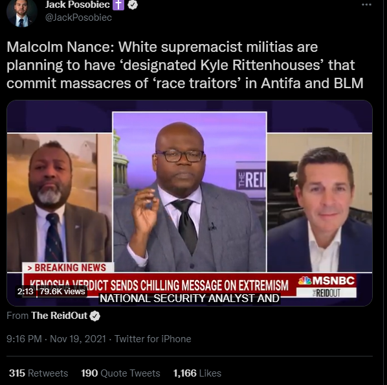Click the profile avatar picture
This screenshot has height=385, width=387.
22,13
